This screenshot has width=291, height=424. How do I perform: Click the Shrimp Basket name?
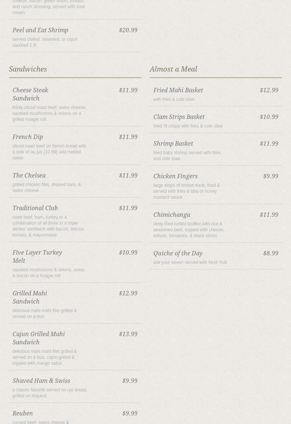[x=173, y=144]
